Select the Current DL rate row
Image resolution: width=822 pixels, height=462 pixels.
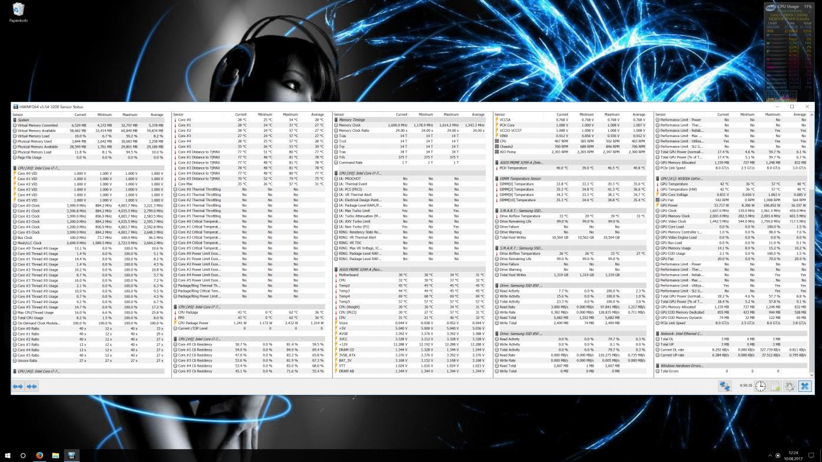[731, 350]
